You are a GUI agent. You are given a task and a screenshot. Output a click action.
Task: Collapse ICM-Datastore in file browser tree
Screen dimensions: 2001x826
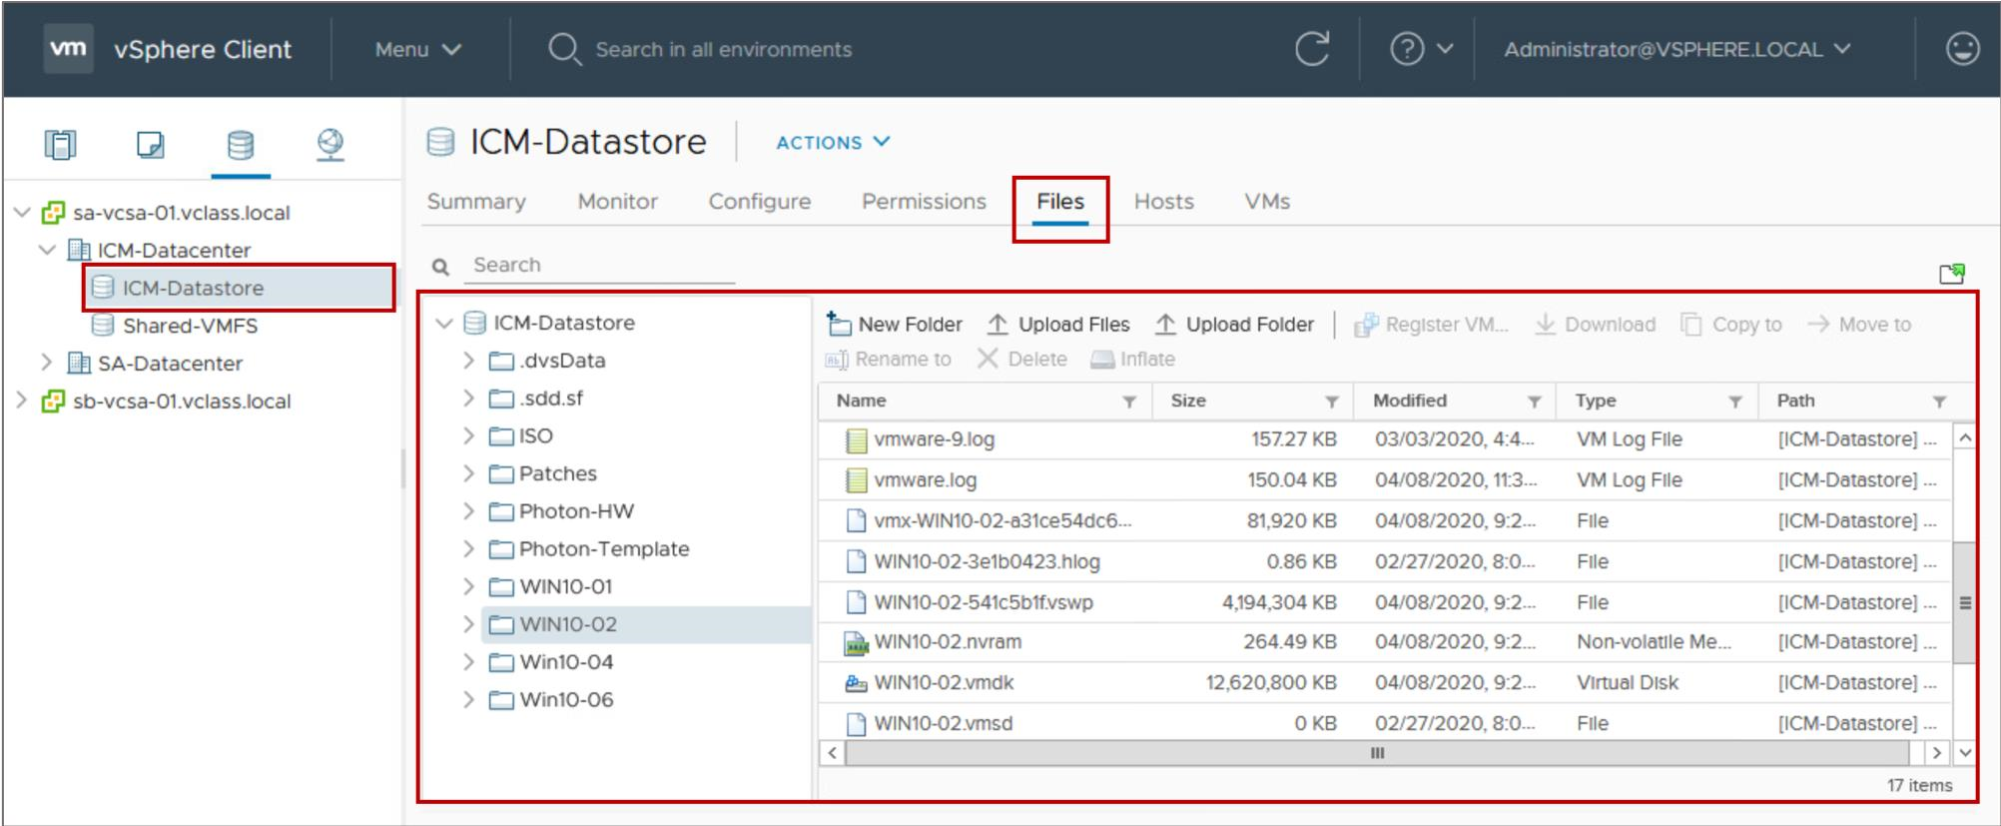tap(444, 323)
